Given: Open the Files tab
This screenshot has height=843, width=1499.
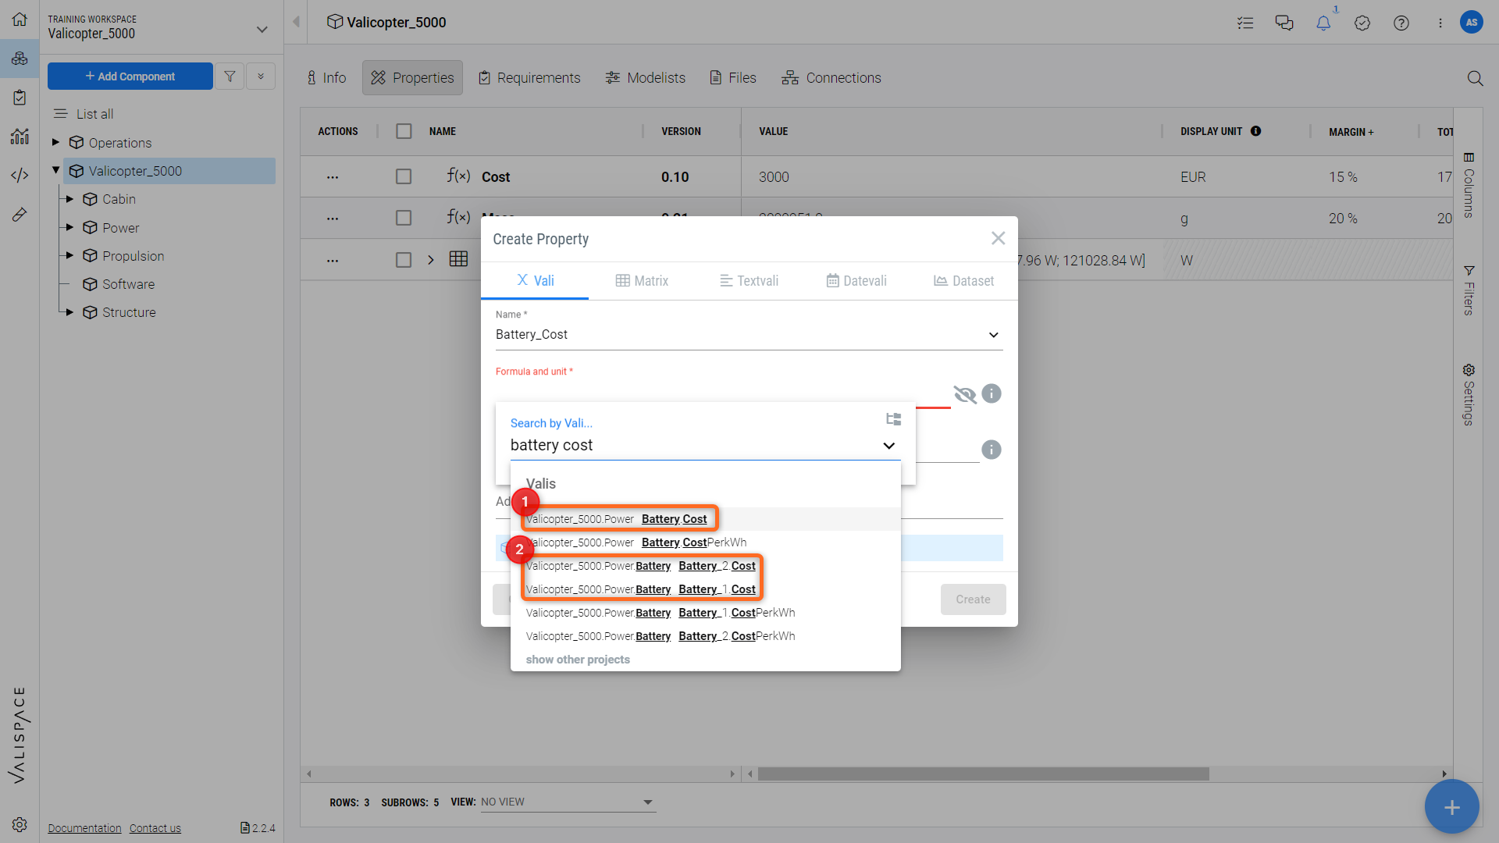Looking at the screenshot, I should [x=733, y=78].
